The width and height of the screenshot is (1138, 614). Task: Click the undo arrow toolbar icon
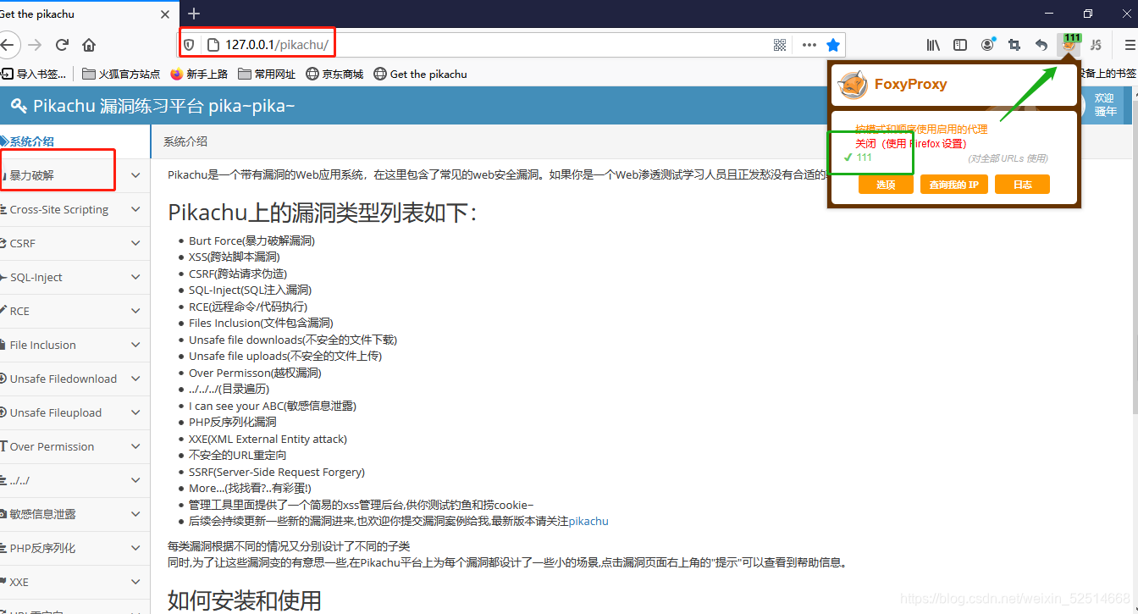click(x=1041, y=45)
